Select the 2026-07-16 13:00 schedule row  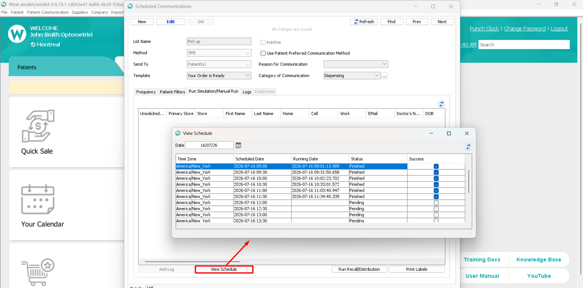click(x=321, y=215)
